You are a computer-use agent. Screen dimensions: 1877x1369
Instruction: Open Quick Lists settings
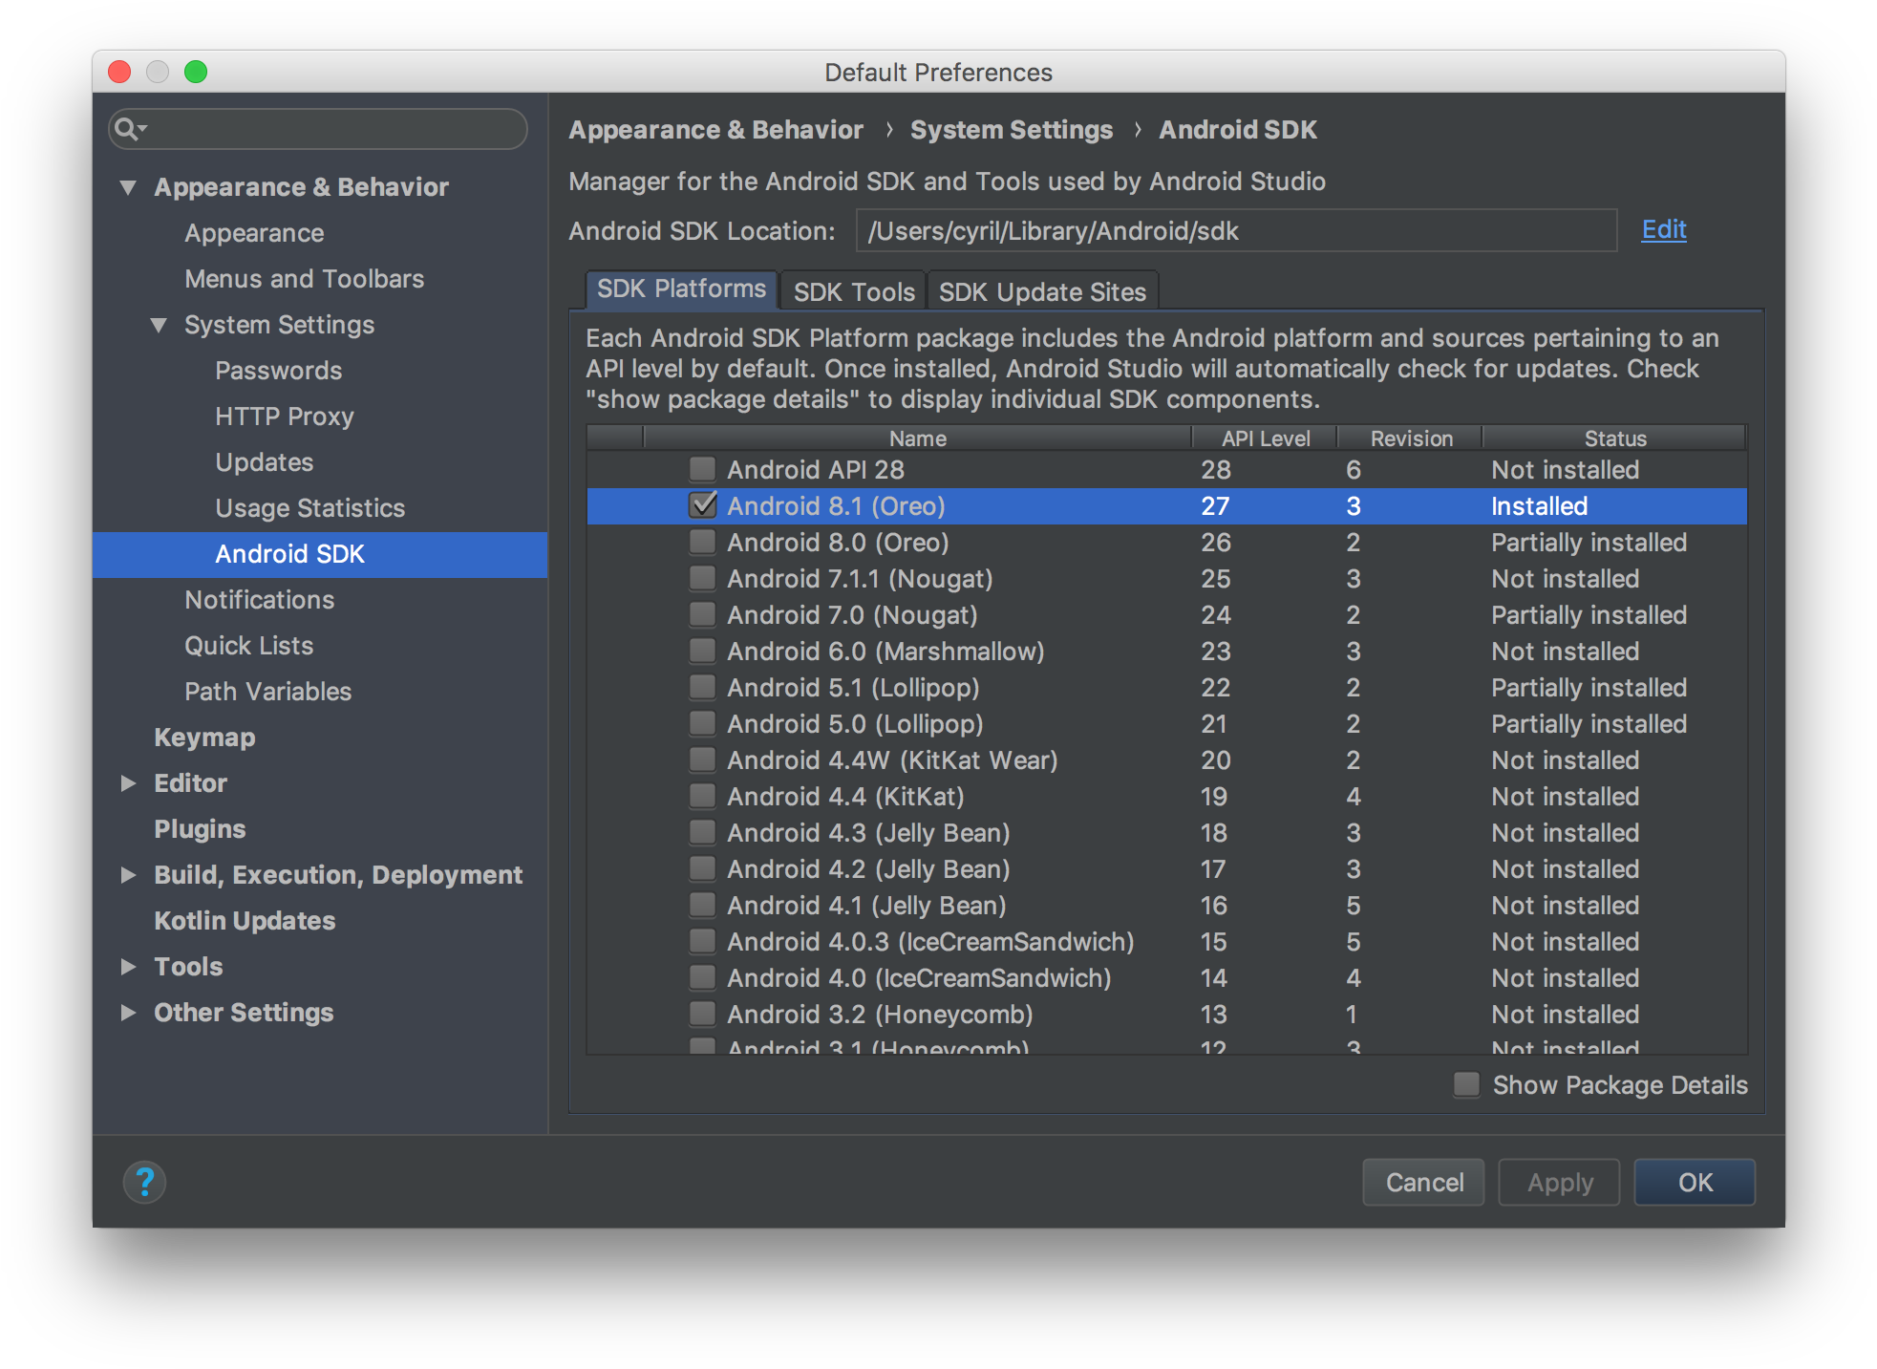tap(248, 646)
